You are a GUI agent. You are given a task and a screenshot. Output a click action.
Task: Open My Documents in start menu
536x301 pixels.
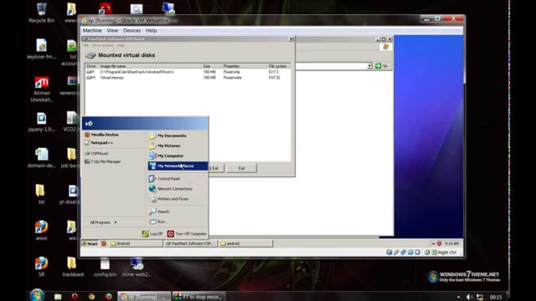tap(177, 135)
